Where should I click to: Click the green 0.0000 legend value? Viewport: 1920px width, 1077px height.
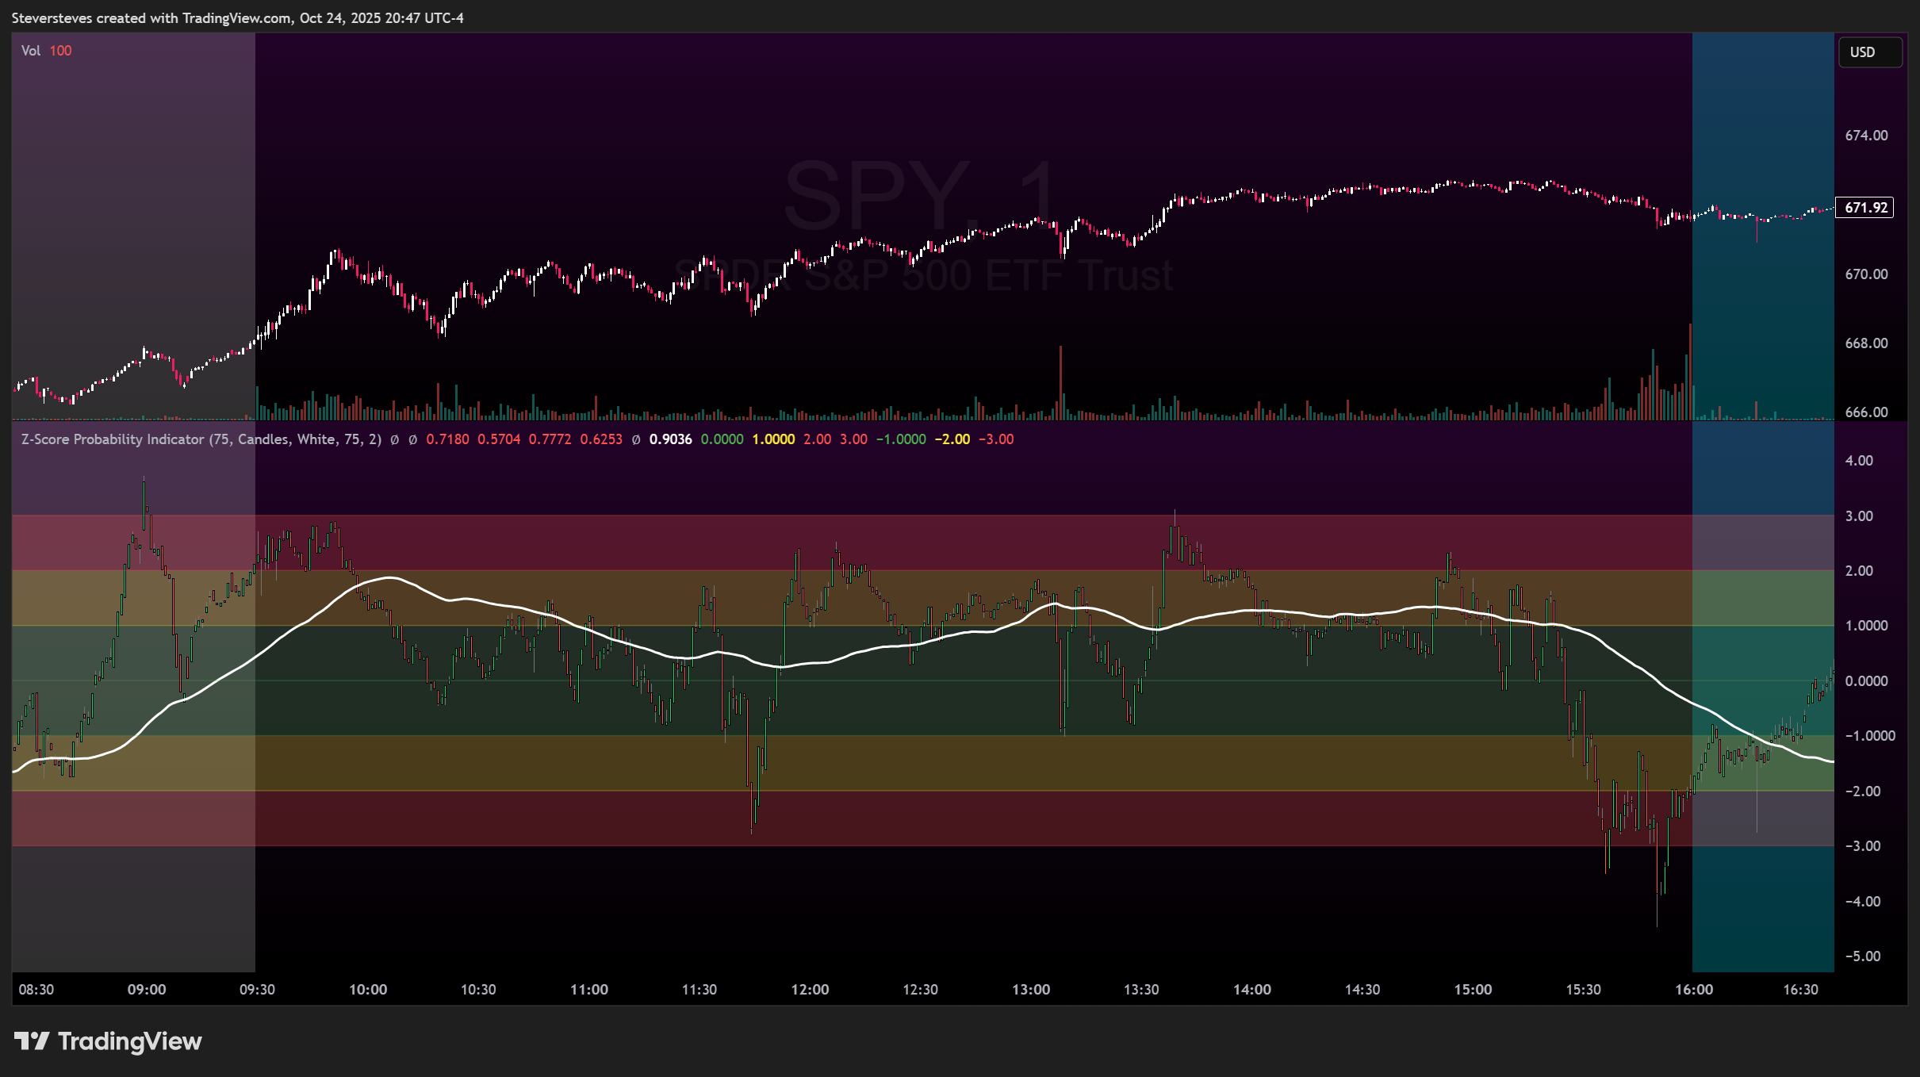click(x=722, y=439)
